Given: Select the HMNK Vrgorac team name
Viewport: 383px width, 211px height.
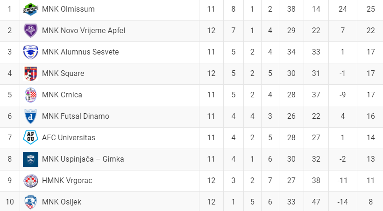Looking at the screenshot, I should tap(67, 181).
